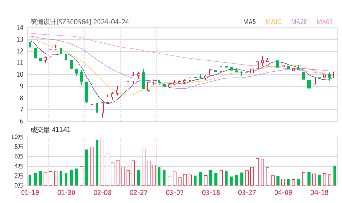The image size is (342, 203).
Task: Click the price axis label 6
Action: (21, 121)
